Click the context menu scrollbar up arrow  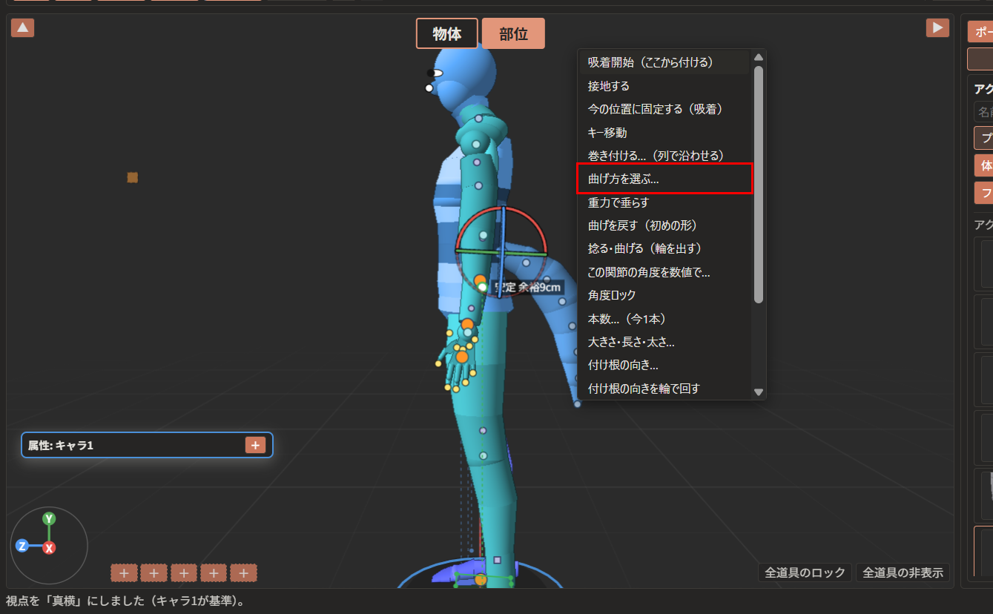[x=758, y=57]
